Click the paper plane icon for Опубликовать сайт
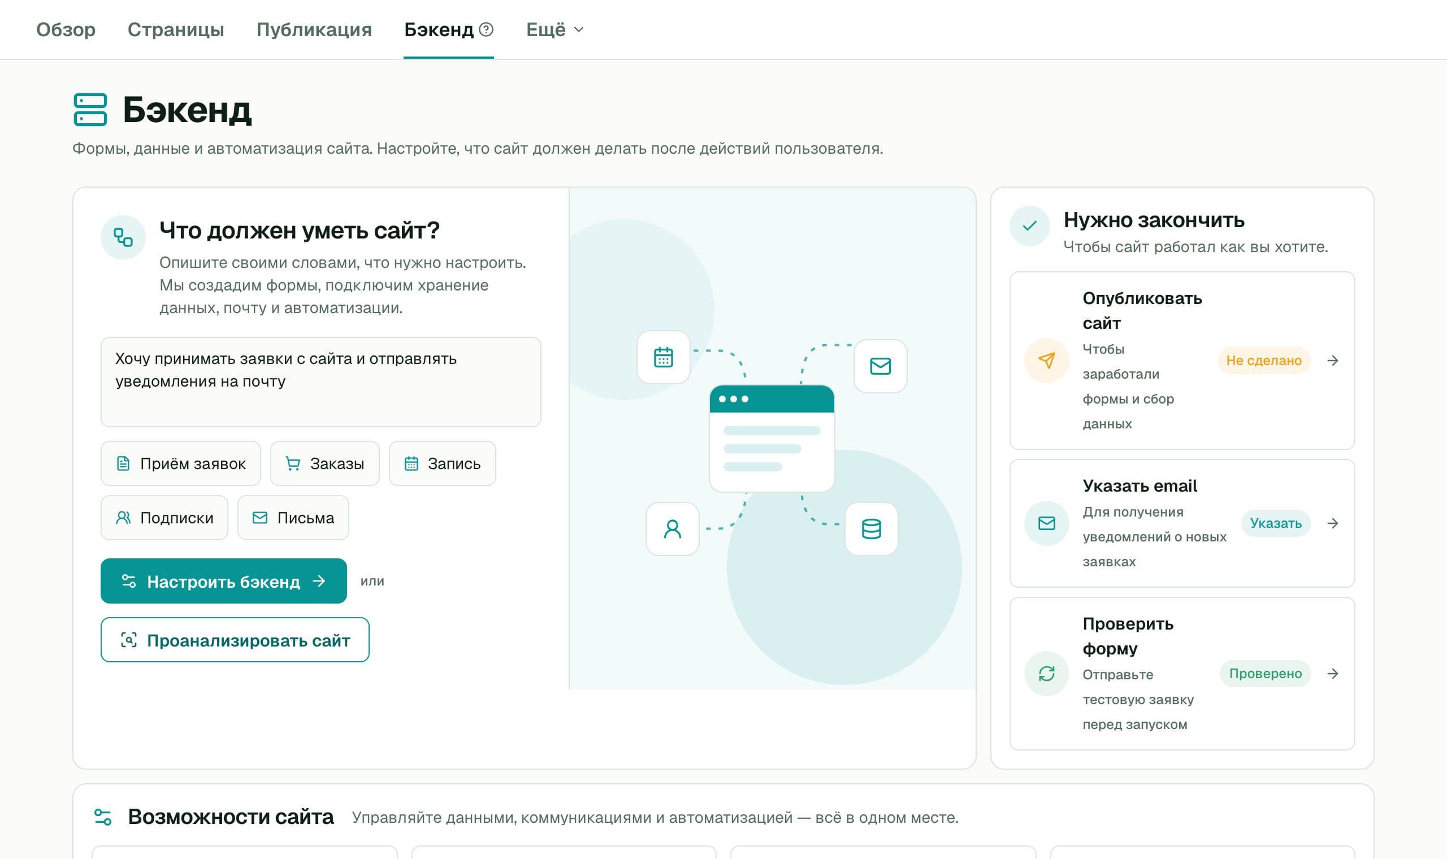The width and height of the screenshot is (1447, 859). (1046, 361)
